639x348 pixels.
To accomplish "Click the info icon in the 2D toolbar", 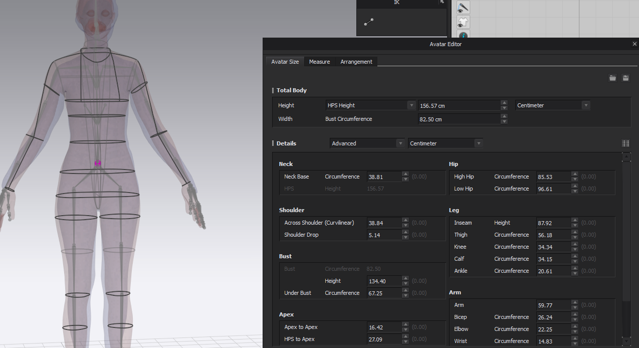I will click(463, 36).
